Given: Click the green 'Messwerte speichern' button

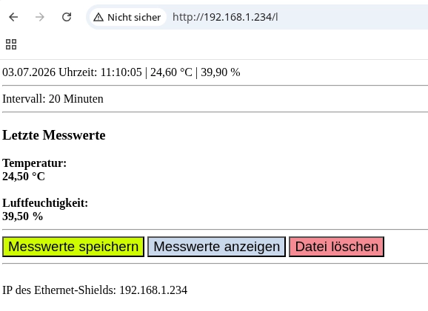Looking at the screenshot, I should pyautogui.click(x=73, y=247).
